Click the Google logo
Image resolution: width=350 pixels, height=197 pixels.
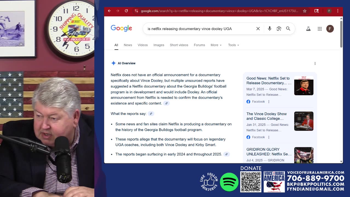tap(121, 28)
